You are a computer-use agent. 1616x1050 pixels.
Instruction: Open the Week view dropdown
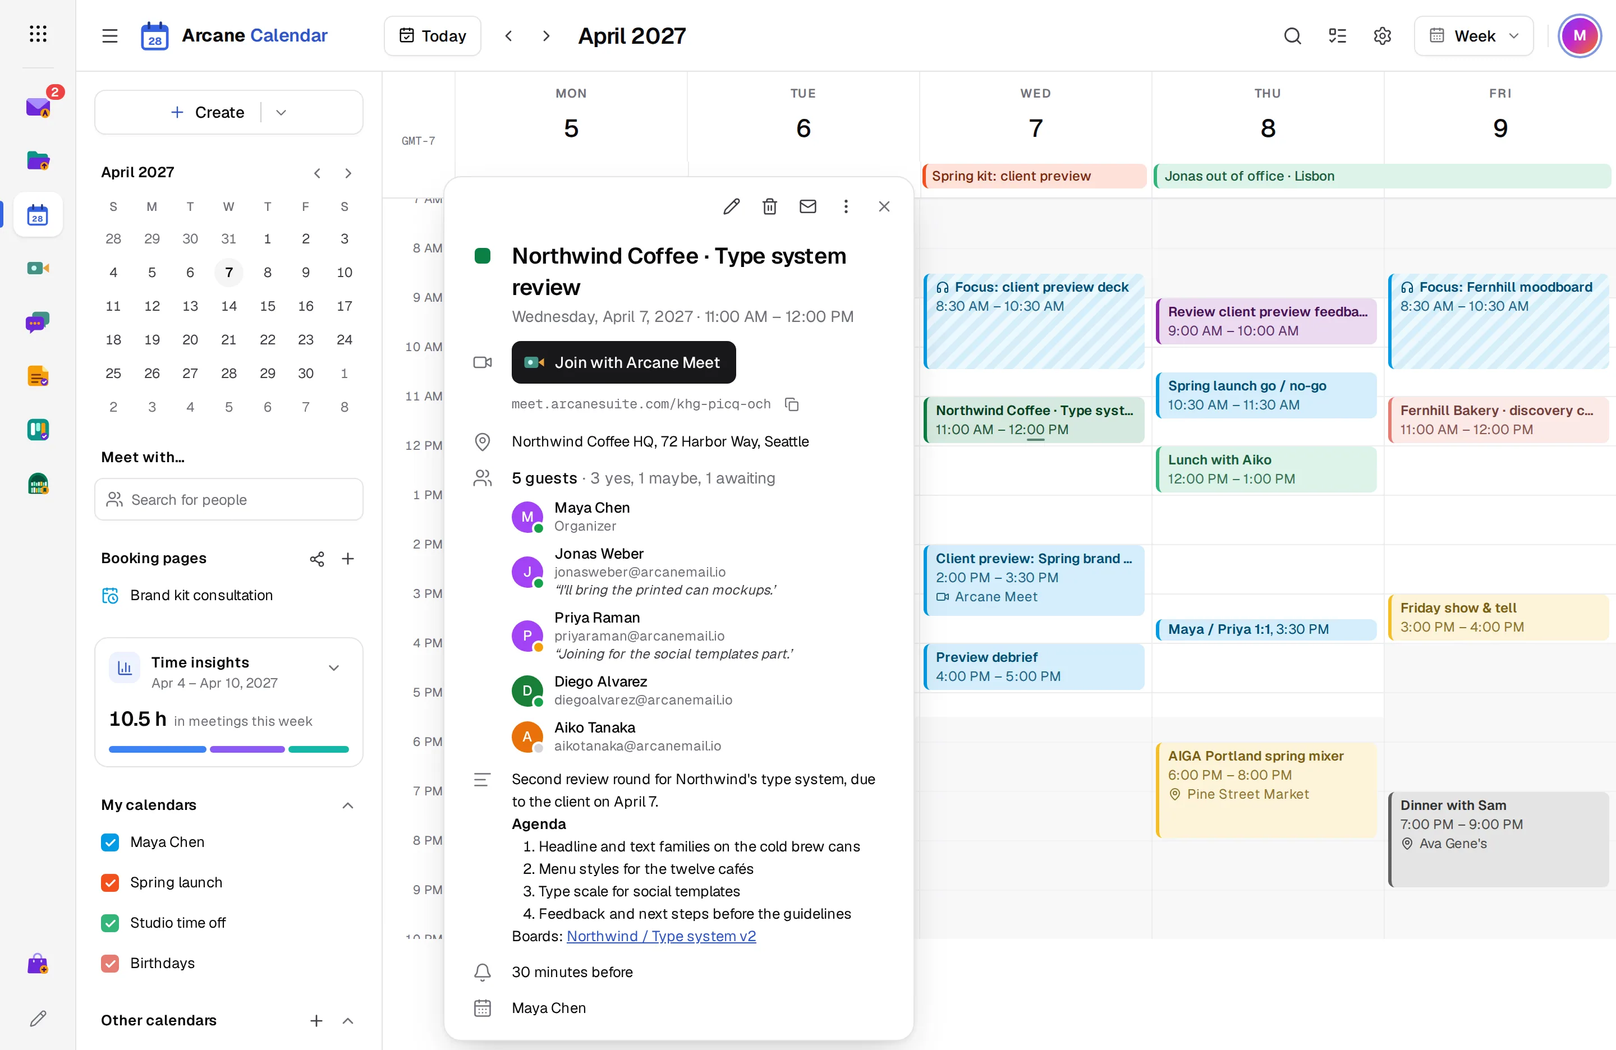click(x=1473, y=36)
